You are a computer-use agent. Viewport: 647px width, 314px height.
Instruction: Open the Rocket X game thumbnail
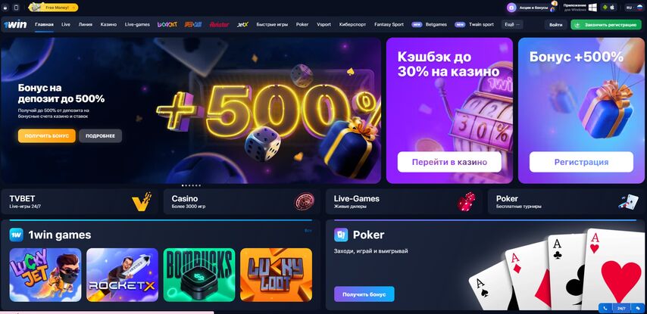pos(122,275)
